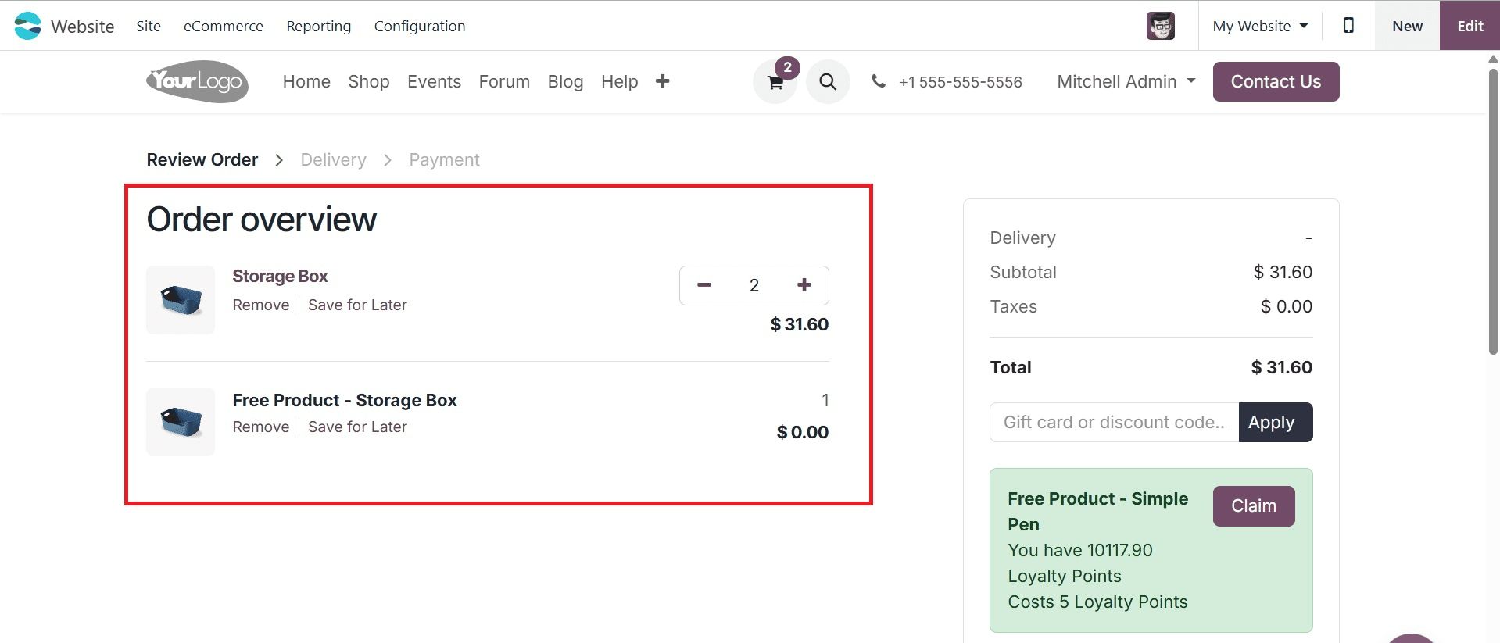Viewport: 1500px width, 643px height.
Task: Open the My Website dropdown
Action: (1258, 25)
